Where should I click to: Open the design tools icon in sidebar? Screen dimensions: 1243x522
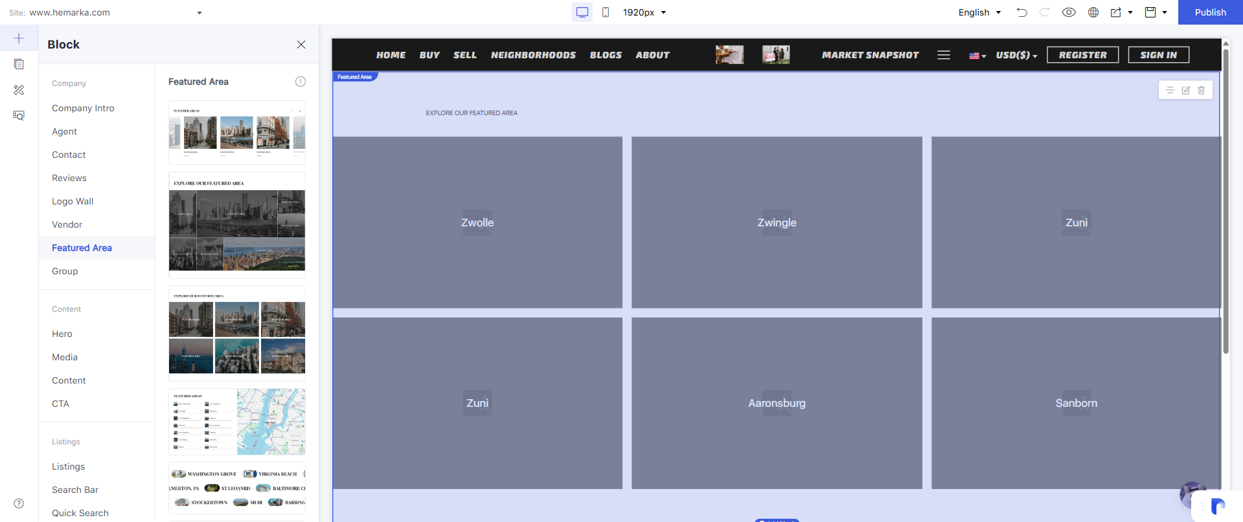click(x=19, y=90)
